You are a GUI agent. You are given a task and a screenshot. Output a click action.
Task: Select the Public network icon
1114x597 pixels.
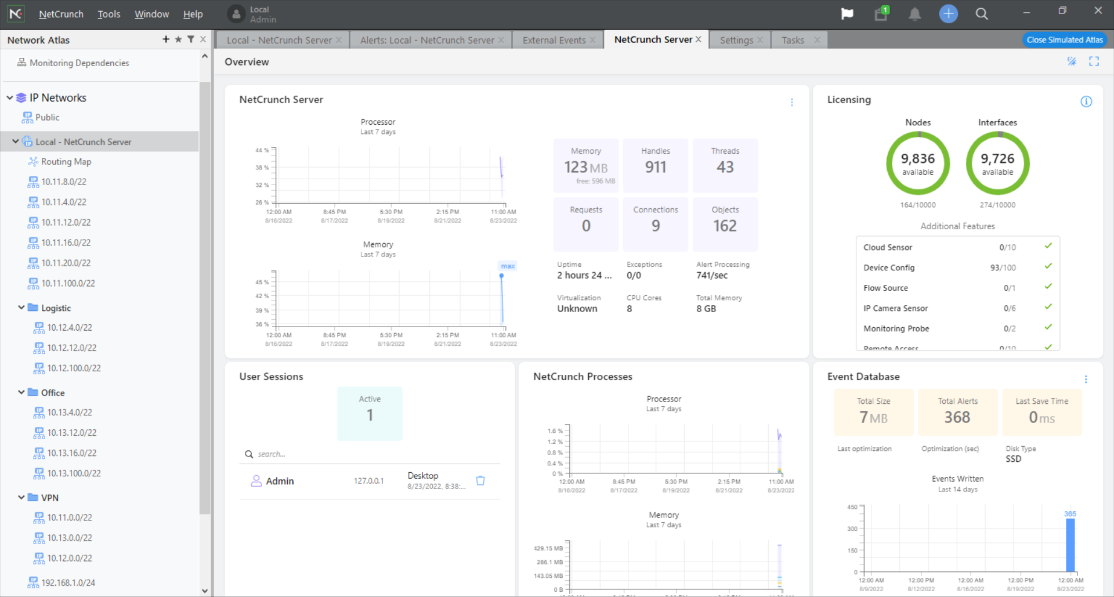pyautogui.click(x=27, y=118)
